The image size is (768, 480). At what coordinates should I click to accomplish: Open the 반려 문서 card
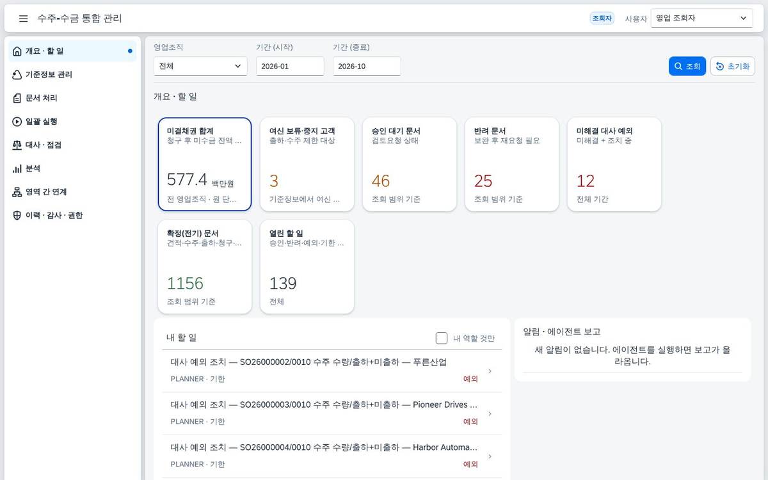[x=512, y=164]
